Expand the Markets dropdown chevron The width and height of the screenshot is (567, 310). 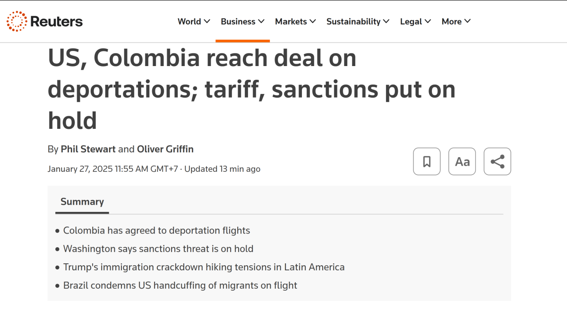[313, 21]
